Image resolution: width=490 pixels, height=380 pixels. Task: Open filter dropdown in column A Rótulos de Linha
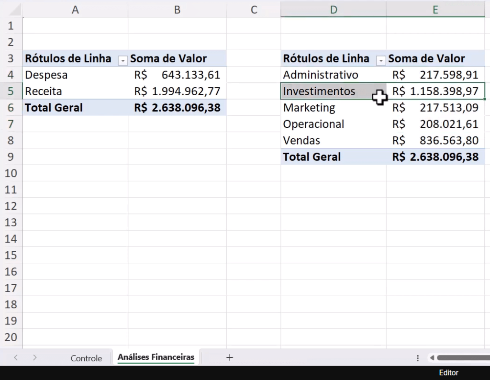click(x=123, y=60)
